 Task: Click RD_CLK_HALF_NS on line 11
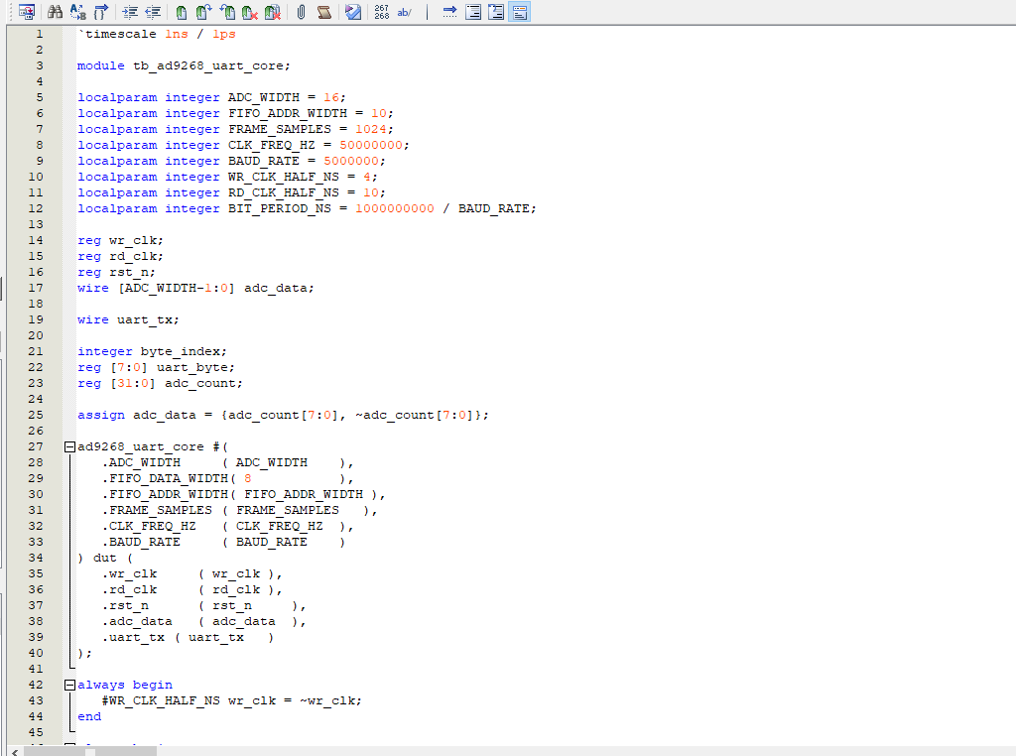[x=283, y=192]
